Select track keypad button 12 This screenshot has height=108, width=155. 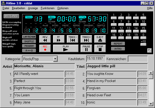pyautogui.click(x=121, y=31)
